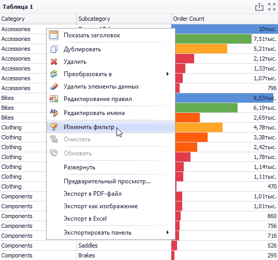Choose 'Экспорт в PDF-файл'
The image size is (278, 260).
coord(93,194)
